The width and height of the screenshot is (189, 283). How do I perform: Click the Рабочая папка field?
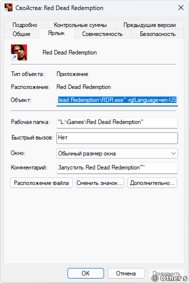tap(117, 122)
